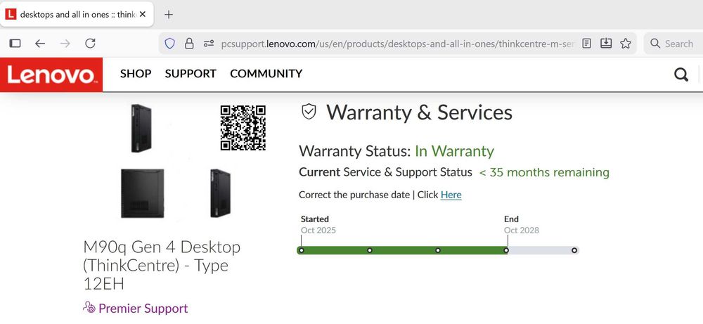Click the second dot on the warranty timeline
This screenshot has height=324, width=703.
(x=370, y=250)
